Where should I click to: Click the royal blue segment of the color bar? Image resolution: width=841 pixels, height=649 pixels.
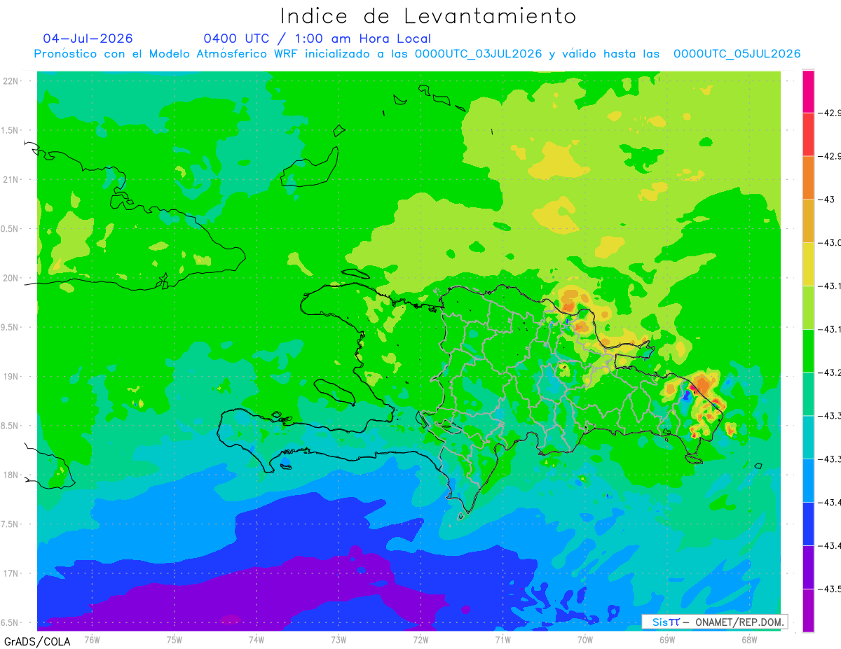pos(808,524)
